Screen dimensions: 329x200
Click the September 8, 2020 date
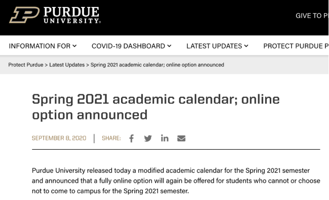(59, 138)
